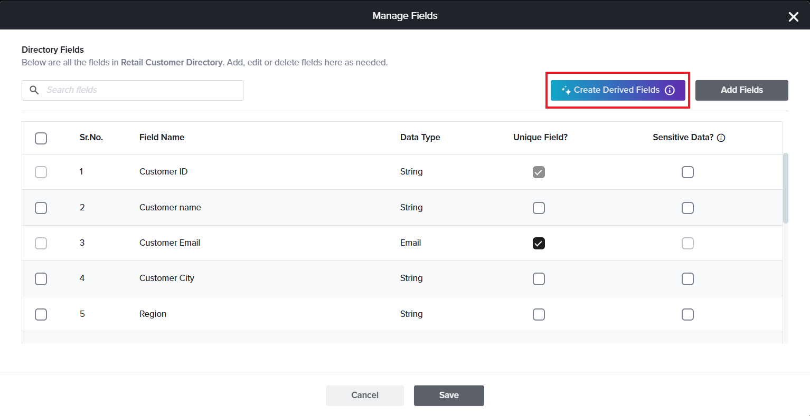Mark Customer name as unique field
This screenshot has width=810, height=416.
pos(539,208)
